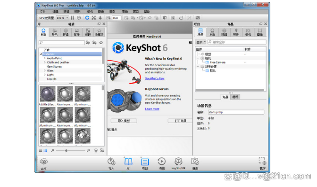Click zoom-out magnifier under thumbnails
Image resolution: width=317 pixels, height=187 pixels.
tap(53, 150)
